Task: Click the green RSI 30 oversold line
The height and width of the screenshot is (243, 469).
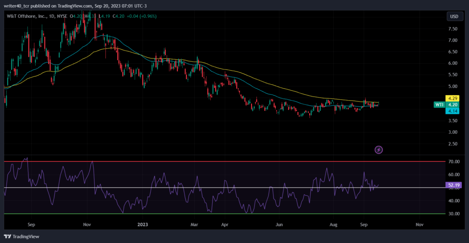Action: (x=224, y=214)
